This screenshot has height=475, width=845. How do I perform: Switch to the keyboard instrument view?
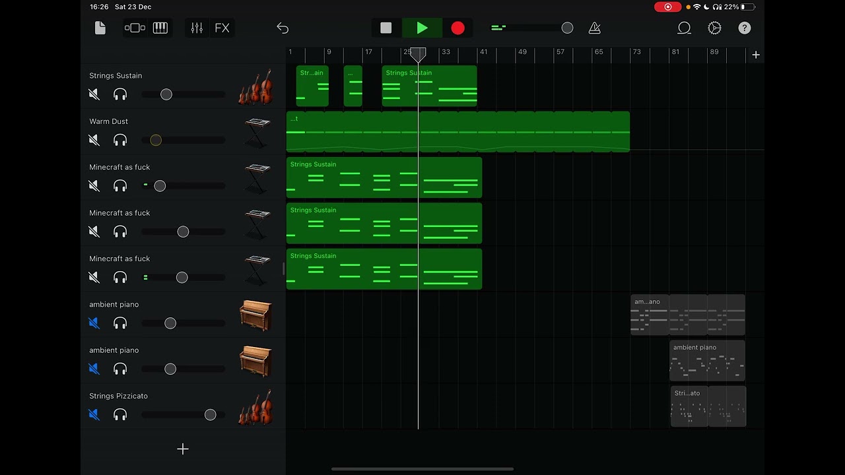click(160, 28)
